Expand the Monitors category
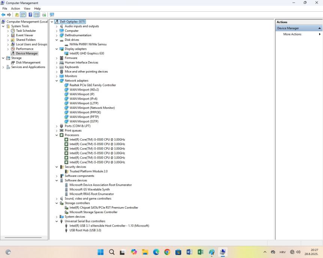 pyautogui.click(x=57, y=76)
